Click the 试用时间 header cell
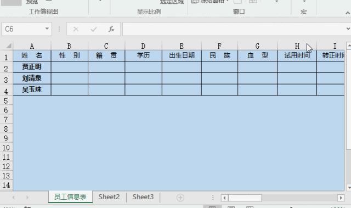Image resolution: width=351 pixels, height=208 pixels. coord(297,55)
